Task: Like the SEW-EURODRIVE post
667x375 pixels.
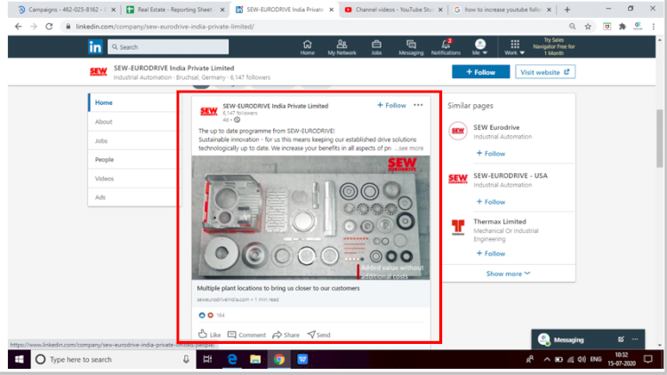Action: pos(209,335)
